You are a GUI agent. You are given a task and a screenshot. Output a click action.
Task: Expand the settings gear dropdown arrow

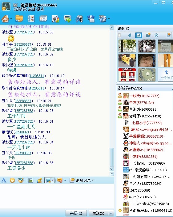click(109, 19)
